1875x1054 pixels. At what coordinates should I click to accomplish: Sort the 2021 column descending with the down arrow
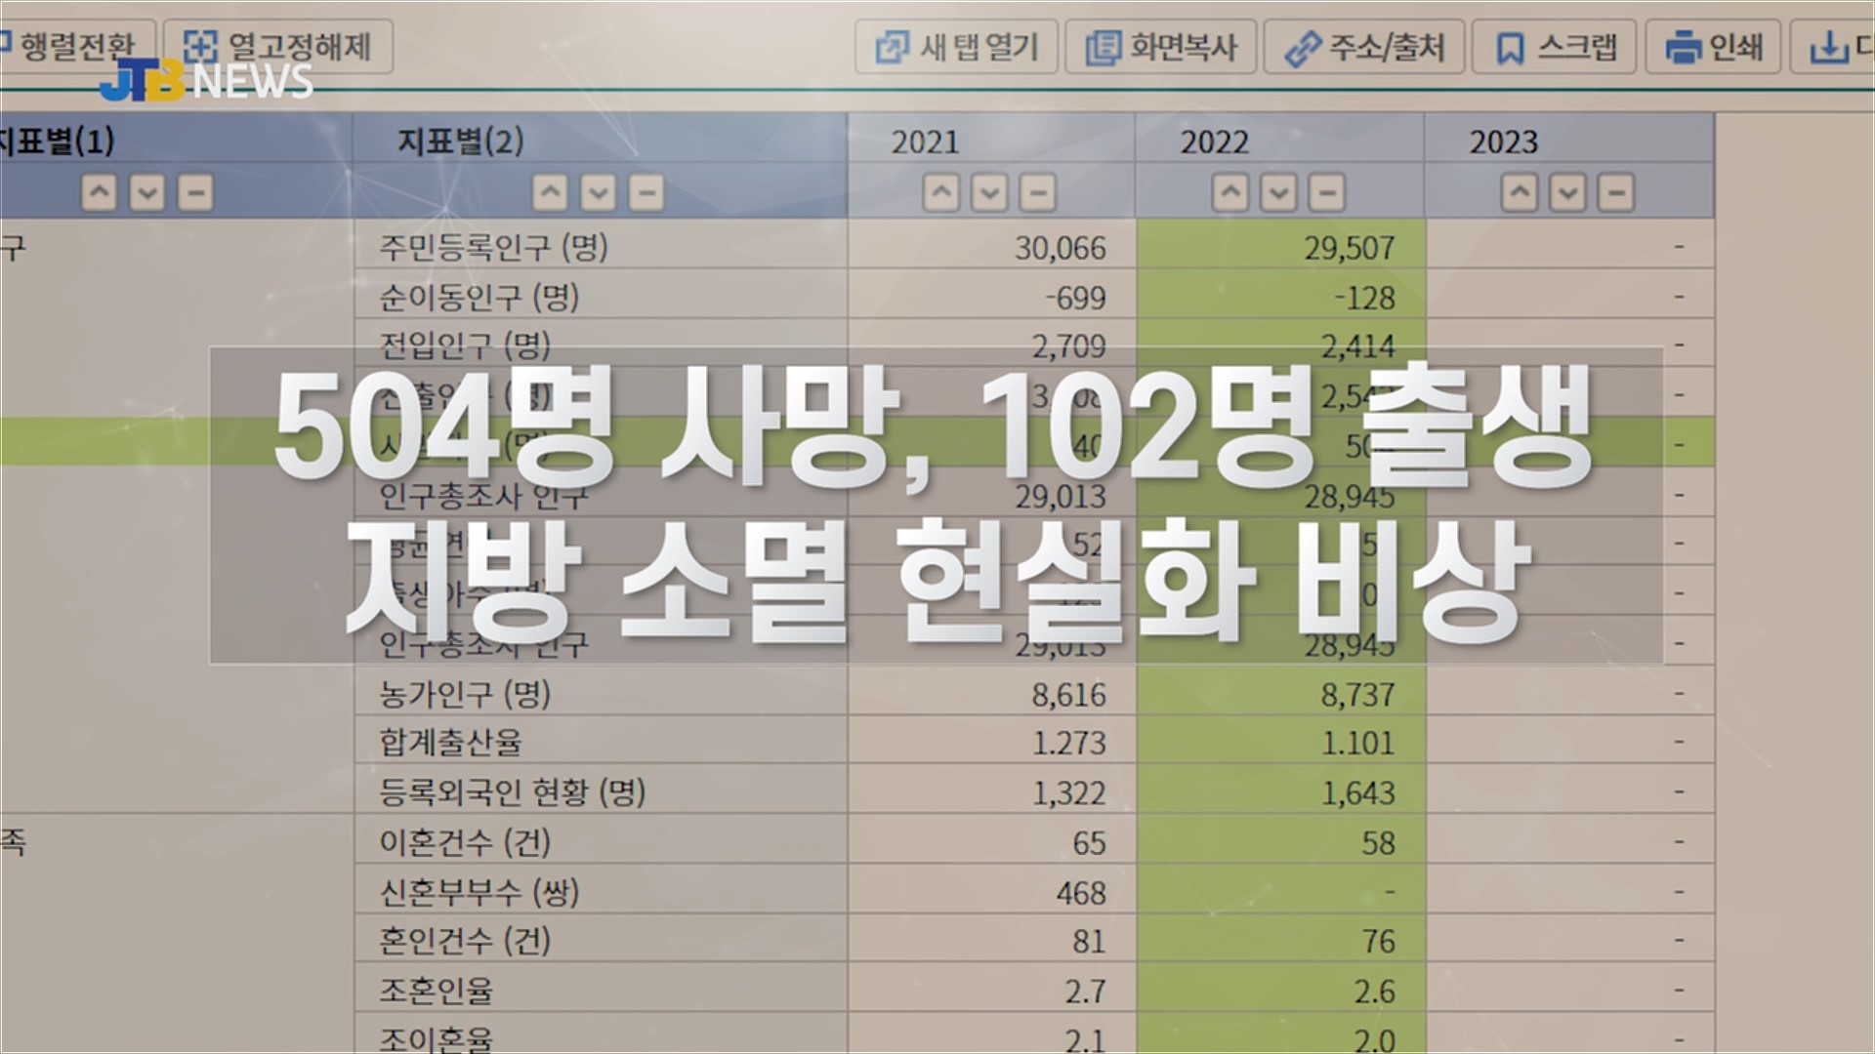(989, 192)
